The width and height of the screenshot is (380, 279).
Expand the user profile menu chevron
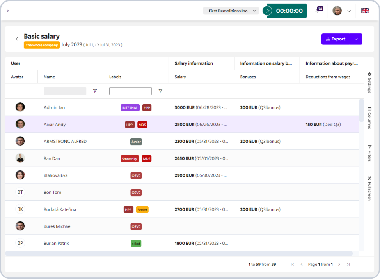tap(349, 11)
